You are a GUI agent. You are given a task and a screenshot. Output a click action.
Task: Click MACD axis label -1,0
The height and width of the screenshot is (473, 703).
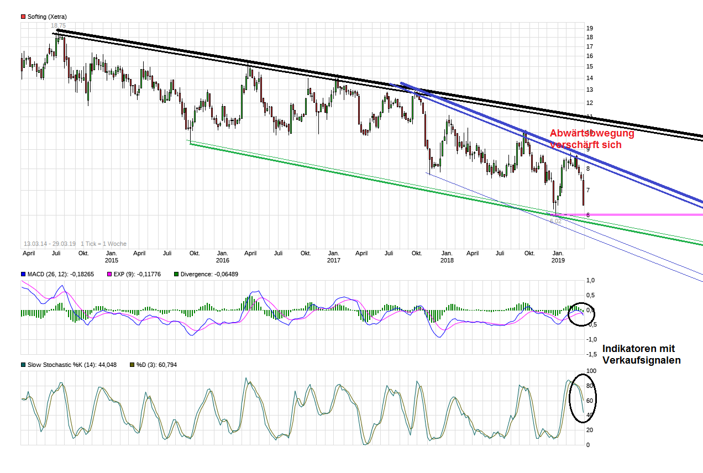[590, 339]
